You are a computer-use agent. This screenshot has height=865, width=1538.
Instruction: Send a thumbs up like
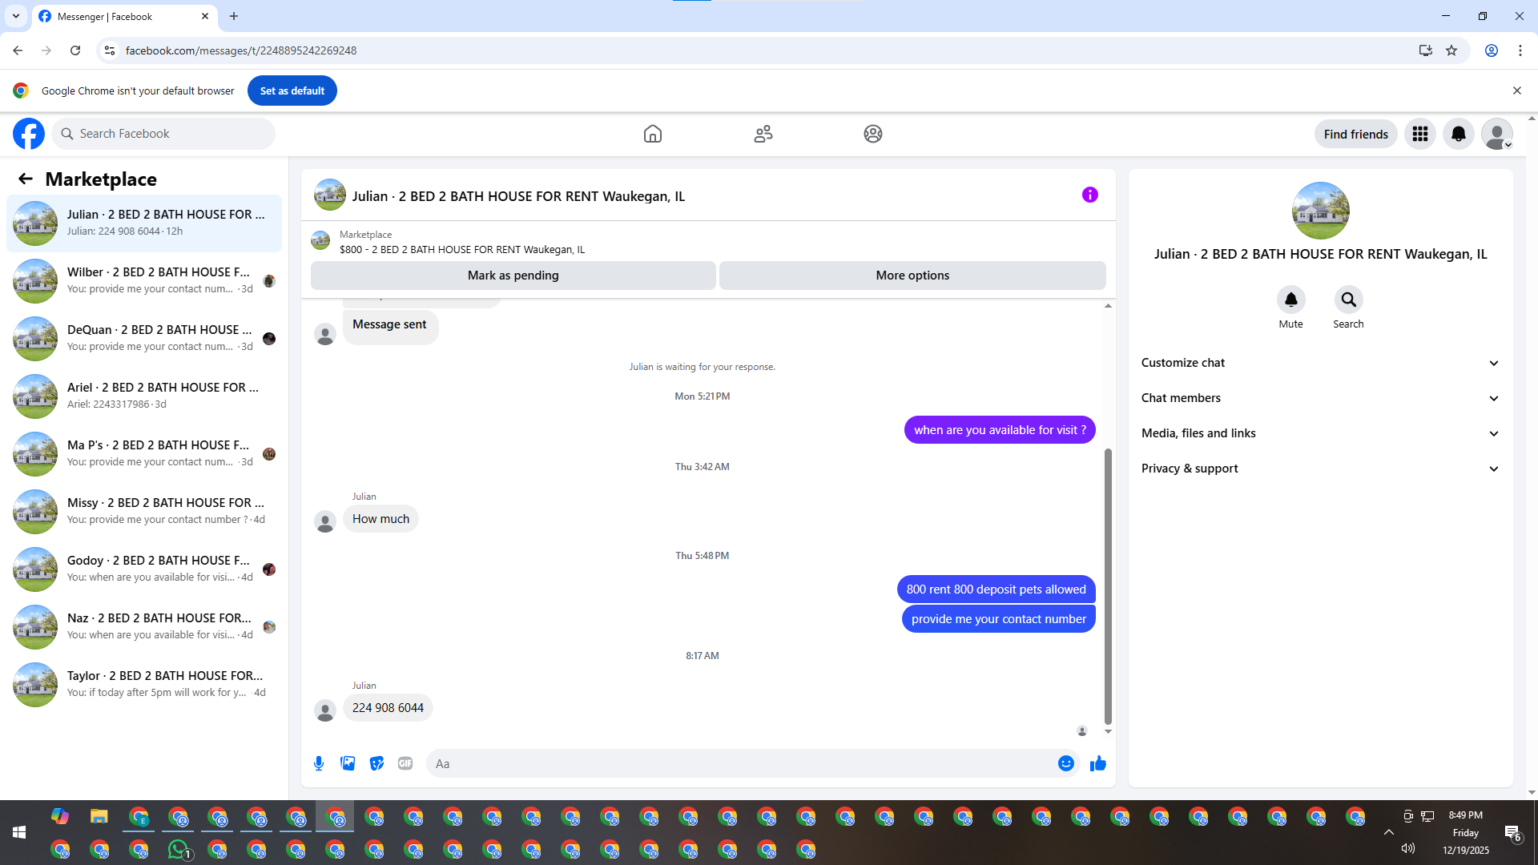(x=1097, y=763)
